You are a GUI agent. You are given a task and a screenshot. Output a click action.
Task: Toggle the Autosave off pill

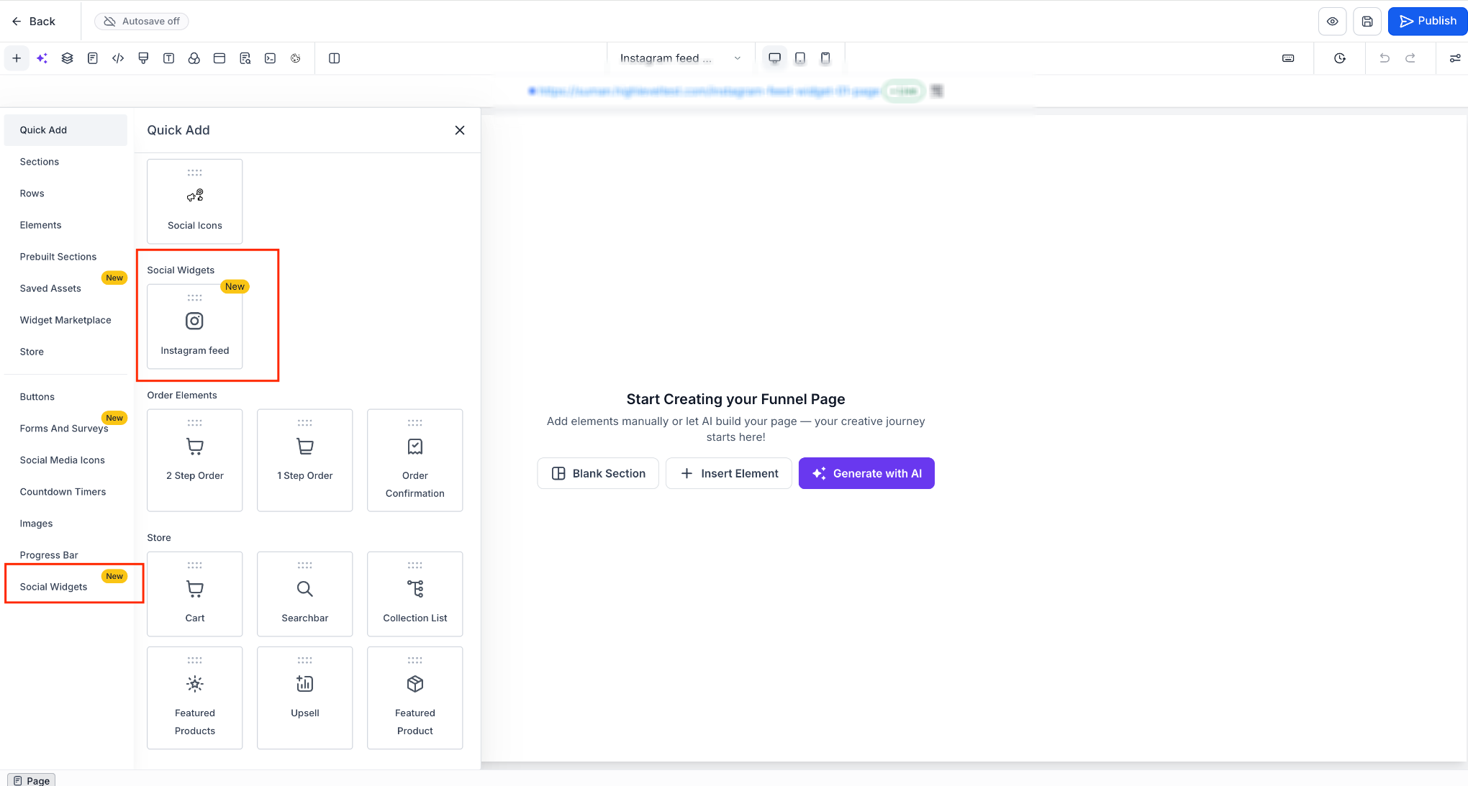point(142,22)
